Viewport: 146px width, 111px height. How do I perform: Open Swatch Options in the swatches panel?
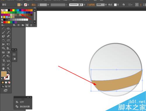click(x=18, y=25)
